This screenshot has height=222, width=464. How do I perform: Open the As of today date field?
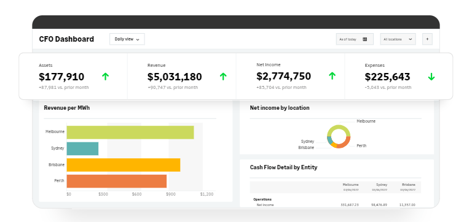pyautogui.click(x=355, y=39)
